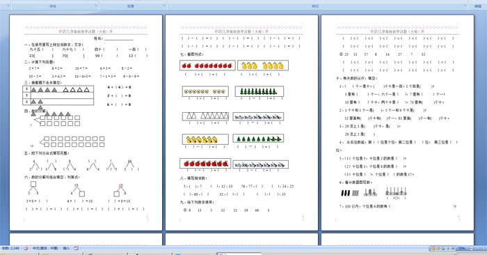Click the macro recording icon in status bar

[x=76, y=248]
